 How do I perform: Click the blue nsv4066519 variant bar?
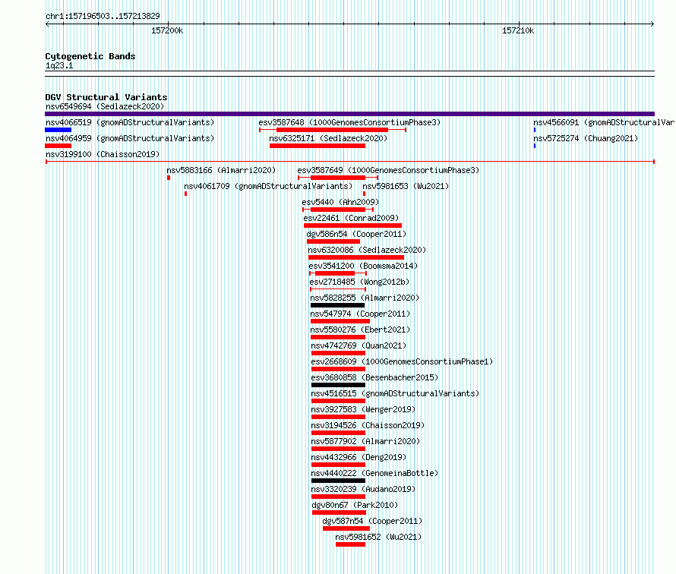[x=58, y=130]
